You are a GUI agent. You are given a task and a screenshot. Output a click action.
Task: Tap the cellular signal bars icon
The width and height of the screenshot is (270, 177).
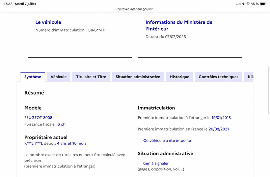coord(239,4)
